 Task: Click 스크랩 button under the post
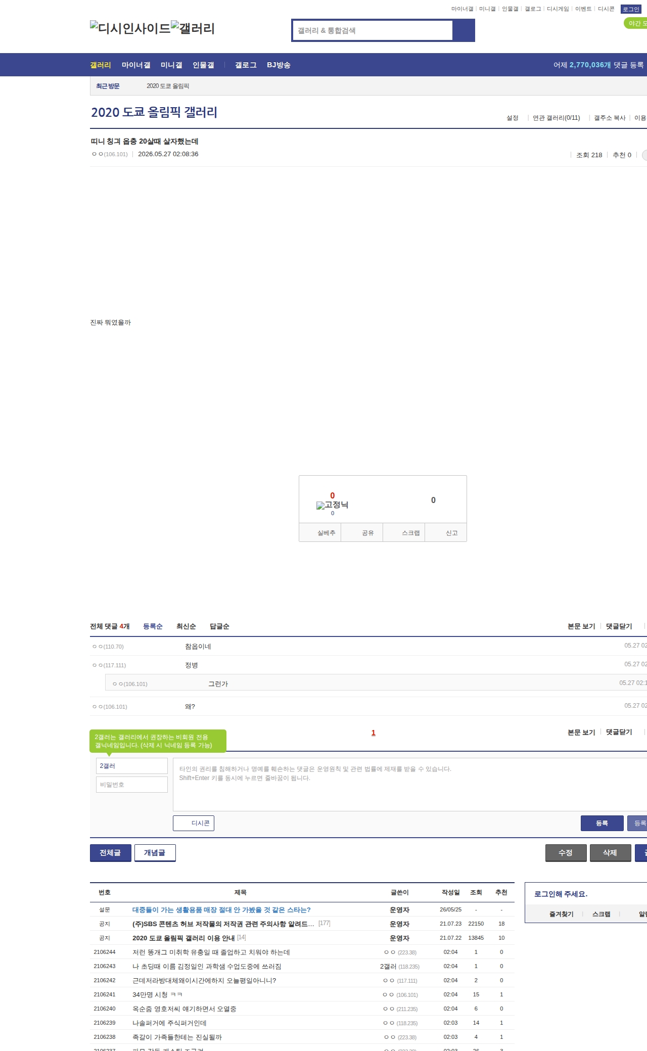point(404,533)
